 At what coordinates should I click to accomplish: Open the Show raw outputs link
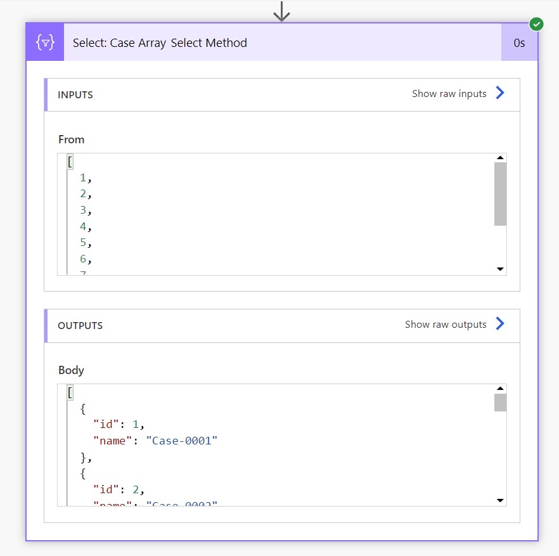446,324
